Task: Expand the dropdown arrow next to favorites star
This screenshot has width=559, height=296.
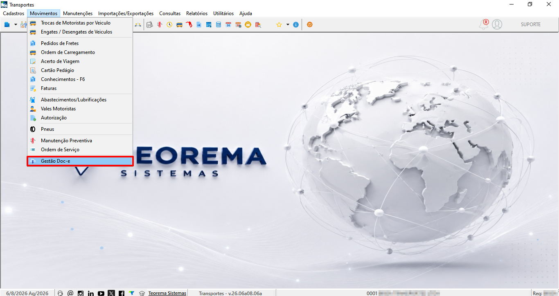Action: (288, 25)
